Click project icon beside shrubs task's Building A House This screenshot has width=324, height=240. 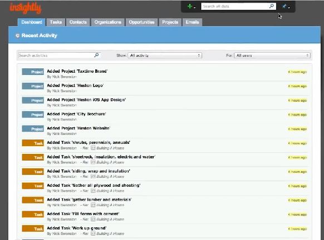pos(93,148)
